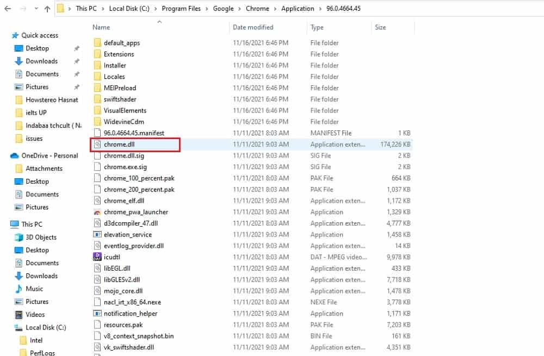
Task: Select mojo_core.dll file icon
Action: coord(97,291)
